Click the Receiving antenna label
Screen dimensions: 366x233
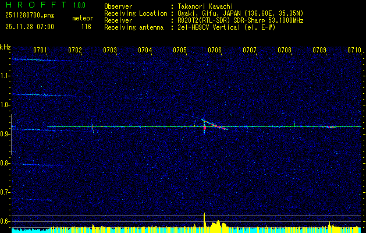tap(134, 27)
